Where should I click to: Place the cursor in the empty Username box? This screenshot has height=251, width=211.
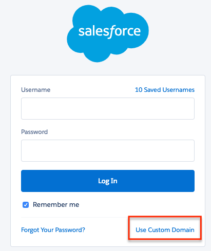[108, 108]
